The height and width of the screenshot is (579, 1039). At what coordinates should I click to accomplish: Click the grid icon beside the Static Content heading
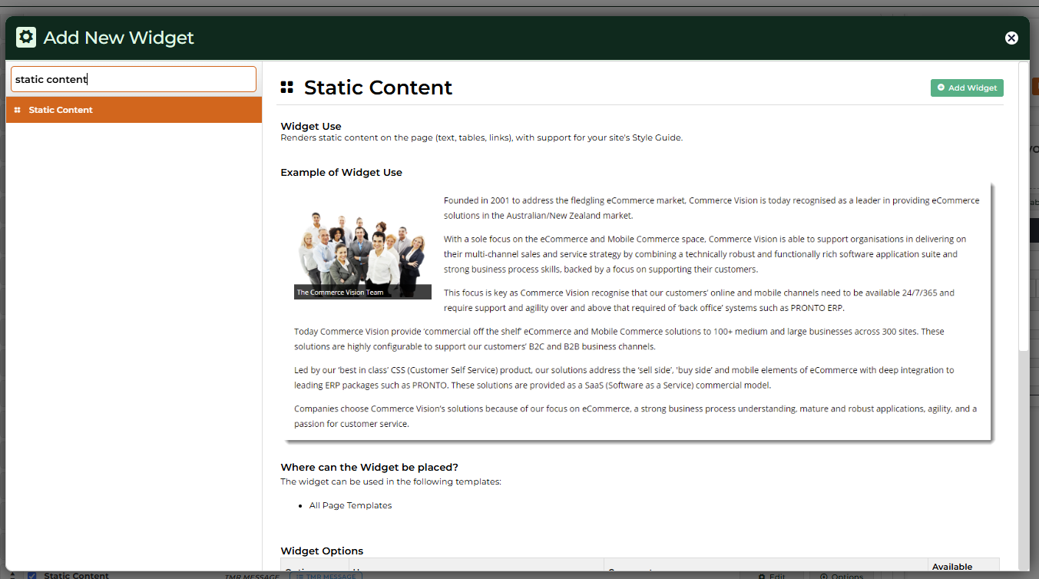287,88
